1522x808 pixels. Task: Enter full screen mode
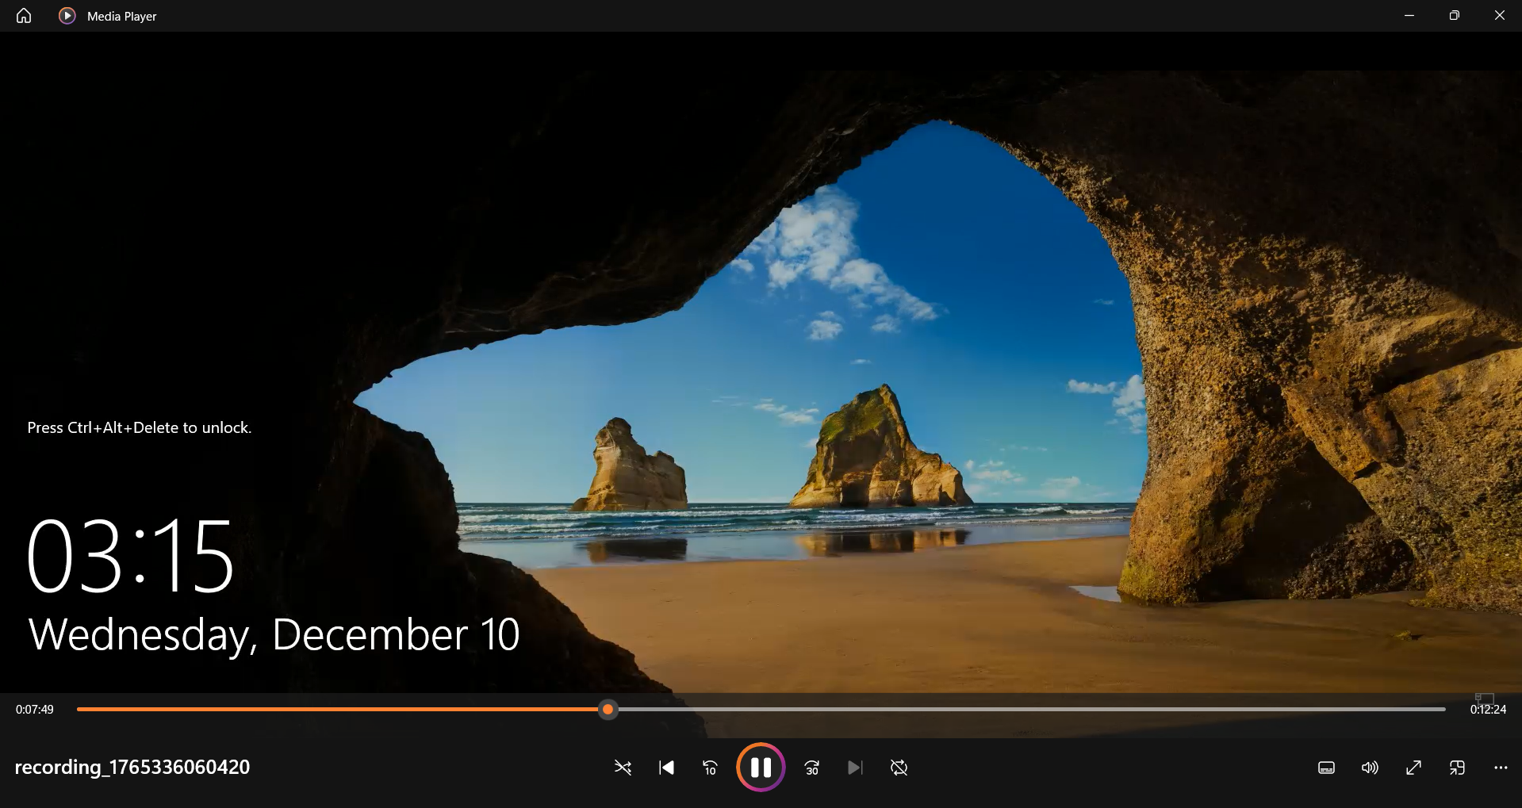[1413, 768]
